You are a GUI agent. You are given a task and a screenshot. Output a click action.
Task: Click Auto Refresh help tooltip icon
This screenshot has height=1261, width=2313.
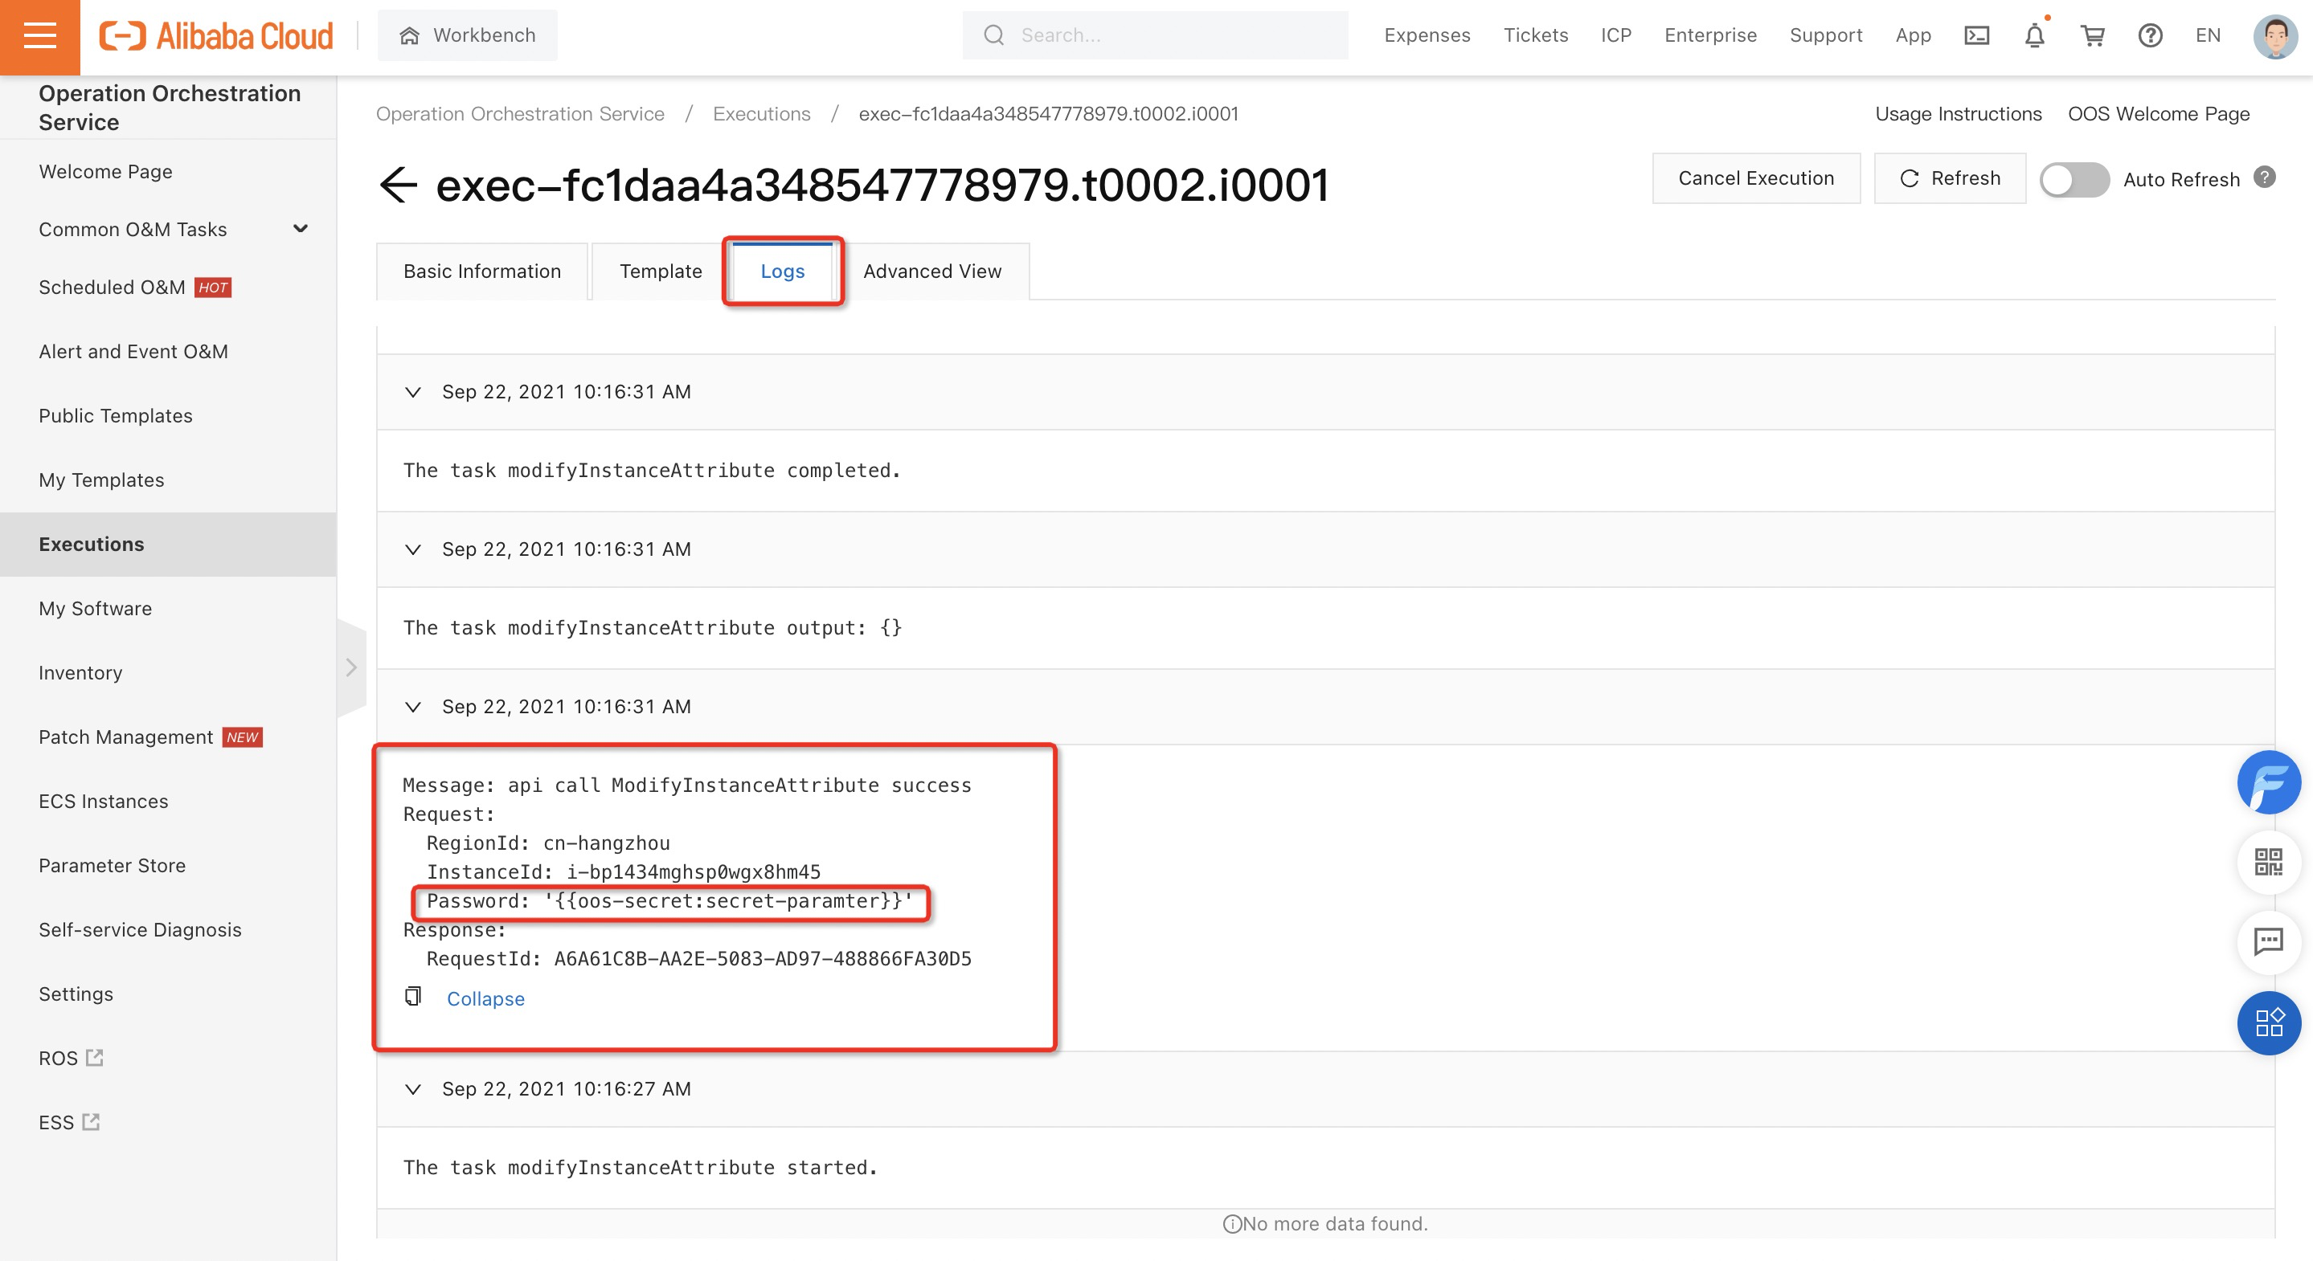pos(2265,178)
